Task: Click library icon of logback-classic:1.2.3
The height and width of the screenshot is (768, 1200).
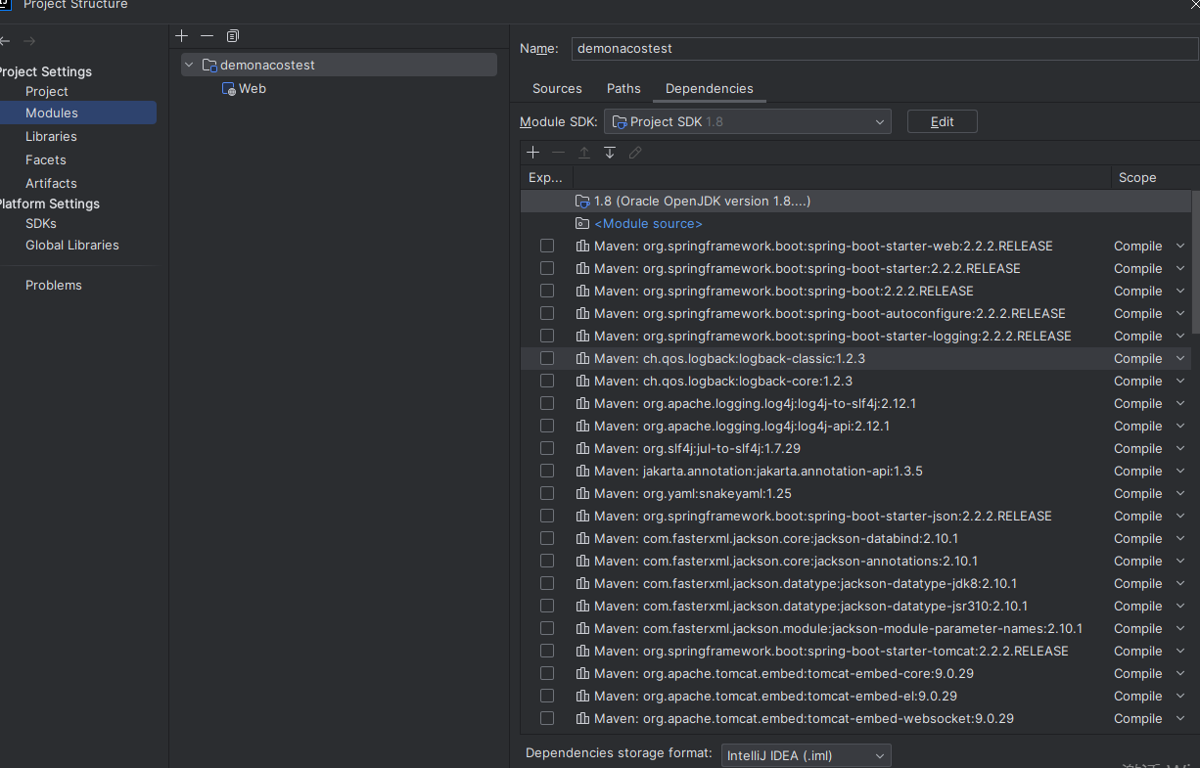Action: 582,358
